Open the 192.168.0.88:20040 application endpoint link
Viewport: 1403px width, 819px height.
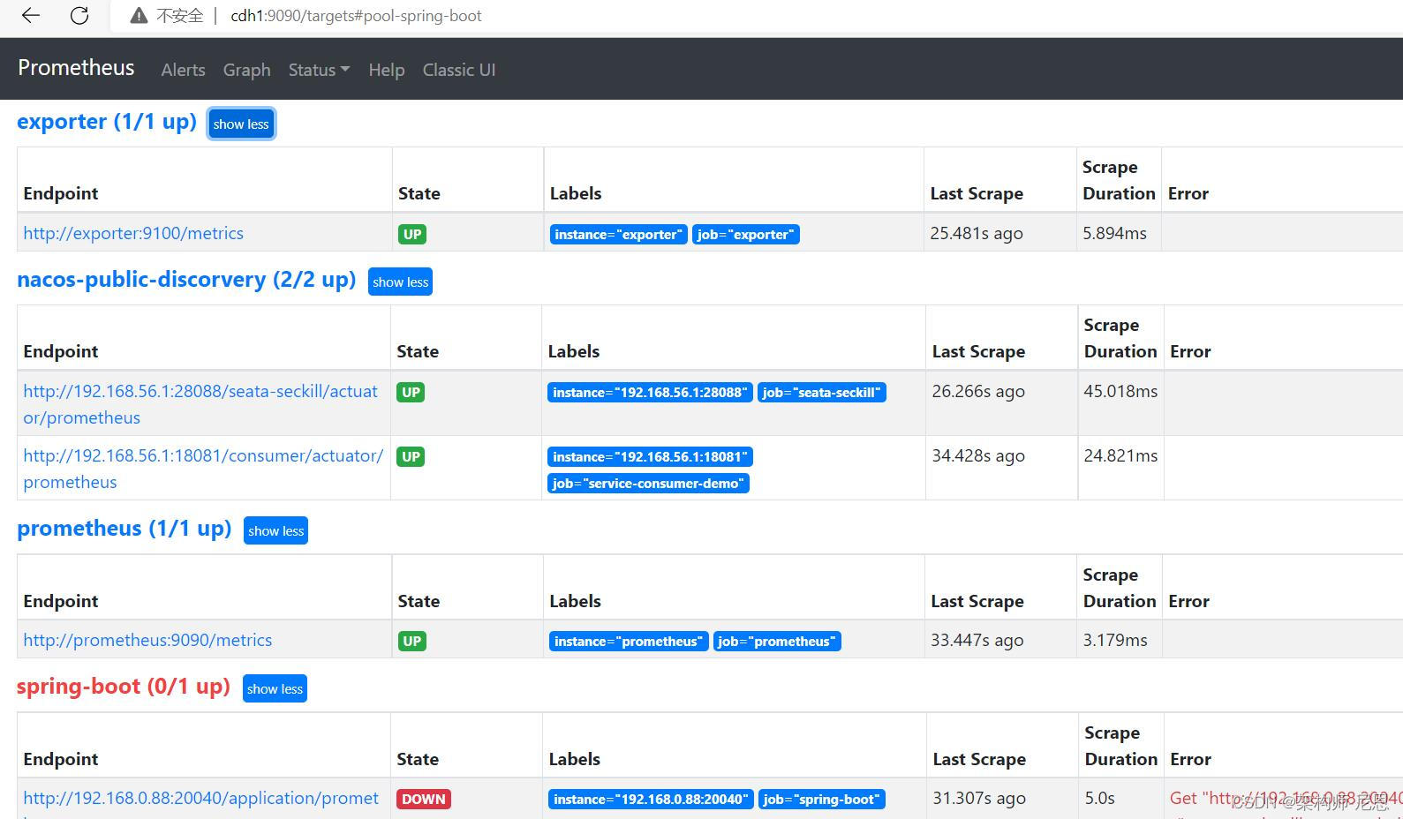(200, 799)
